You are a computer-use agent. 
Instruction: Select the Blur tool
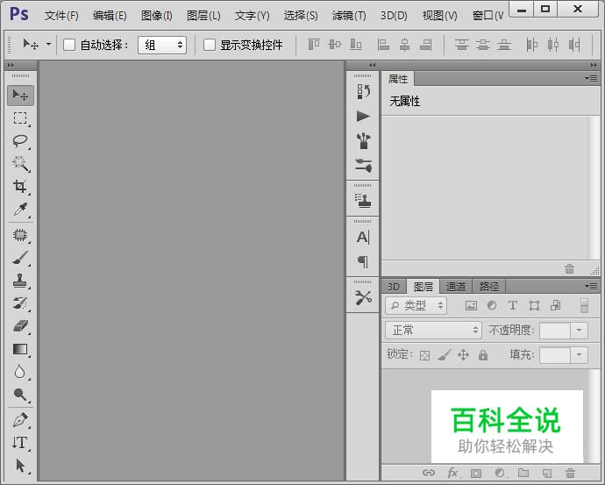pyautogui.click(x=20, y=372)
